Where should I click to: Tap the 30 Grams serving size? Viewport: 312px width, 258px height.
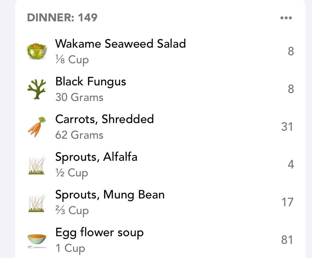[x=79, y=97]
